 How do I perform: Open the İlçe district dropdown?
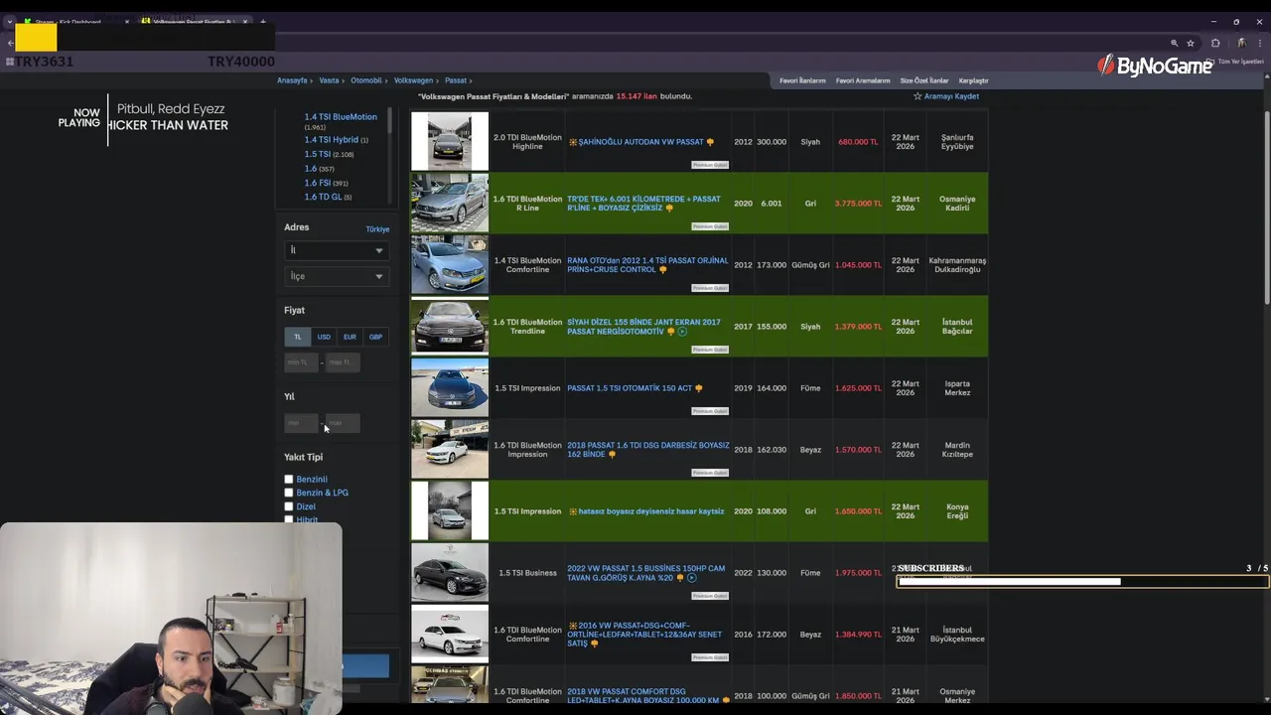[x=336, y=276]
